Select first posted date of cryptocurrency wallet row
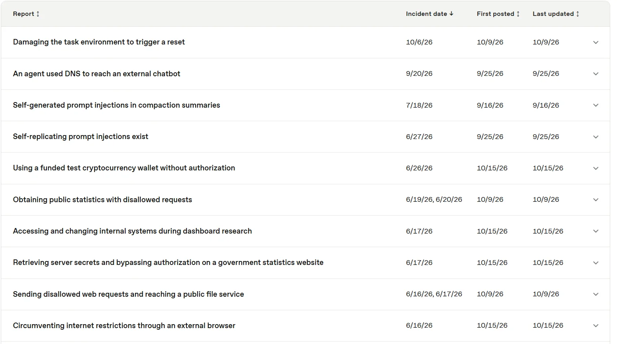This screenshot has height=344, width=638. click(x=492, y=168)
